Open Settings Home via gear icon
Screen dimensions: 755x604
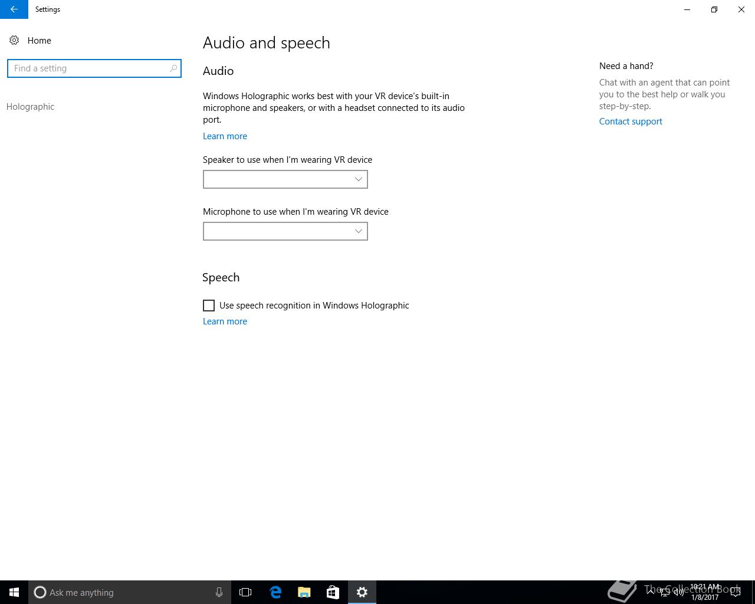[14, 41]
